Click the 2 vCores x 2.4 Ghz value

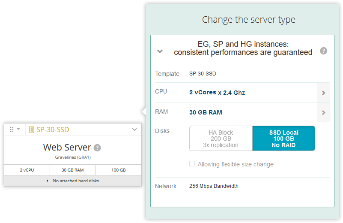click(217, 93)
